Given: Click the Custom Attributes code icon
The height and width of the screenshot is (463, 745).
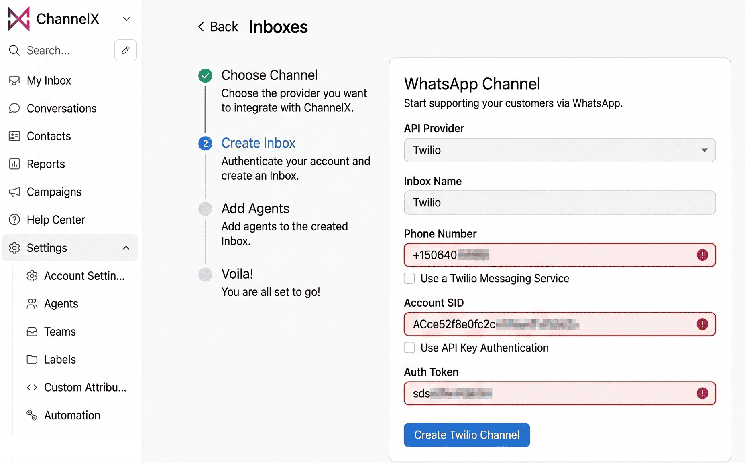Looking at the screenshot, I should (x=32, y=387).
